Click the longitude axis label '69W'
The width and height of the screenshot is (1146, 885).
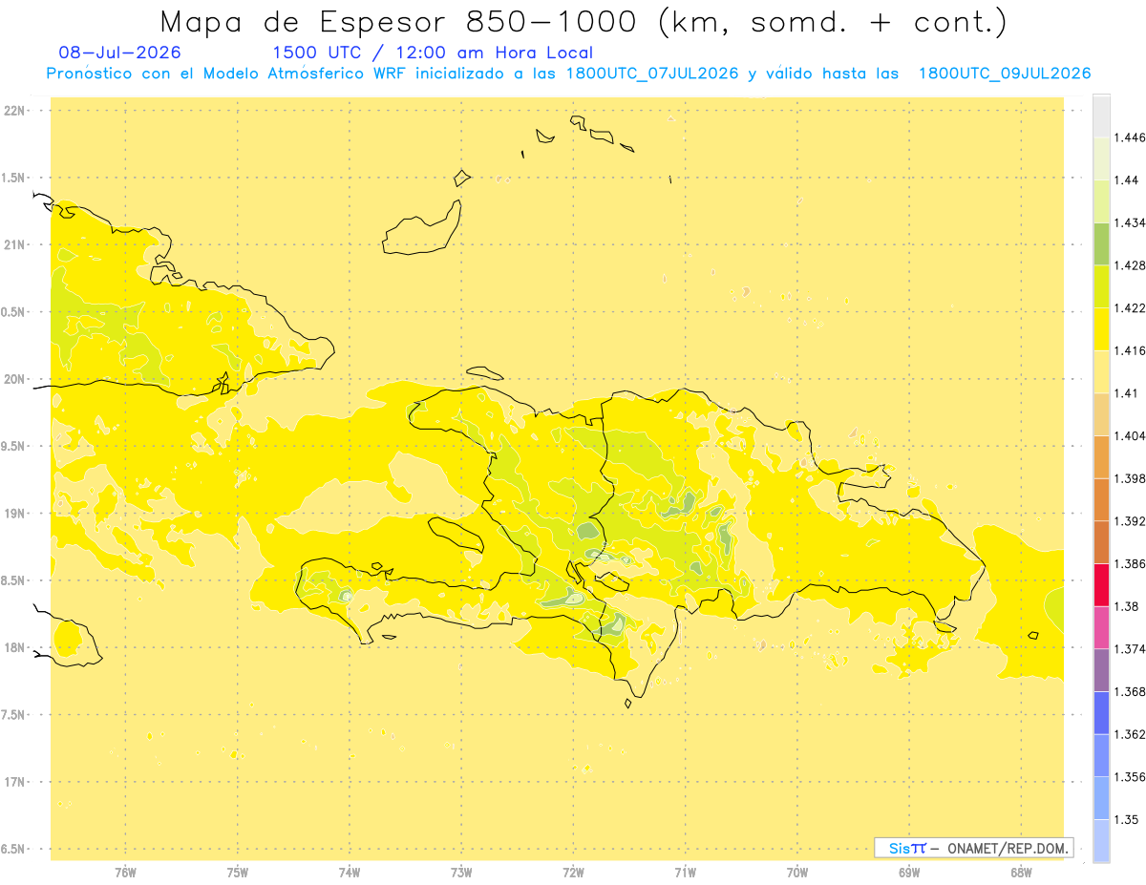click(909, 873)
